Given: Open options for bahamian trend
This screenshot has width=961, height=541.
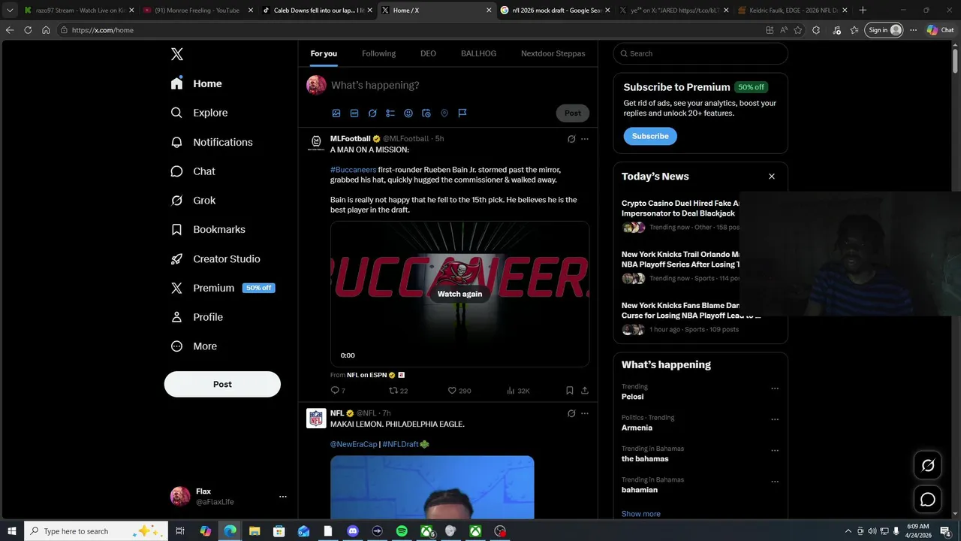Looking at the screenshot, I should coord(775,482).
